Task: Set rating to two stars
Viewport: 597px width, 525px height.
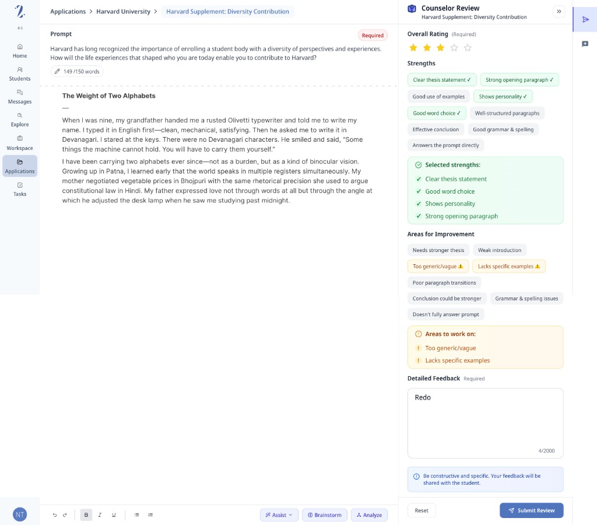Action: click(x=427, y=48)
